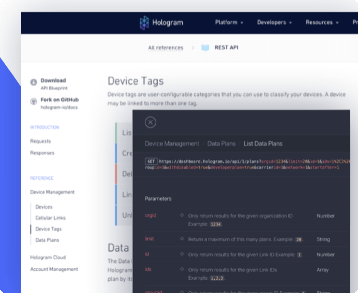Toggle the ids parameter radio

(x=182, y=269)
